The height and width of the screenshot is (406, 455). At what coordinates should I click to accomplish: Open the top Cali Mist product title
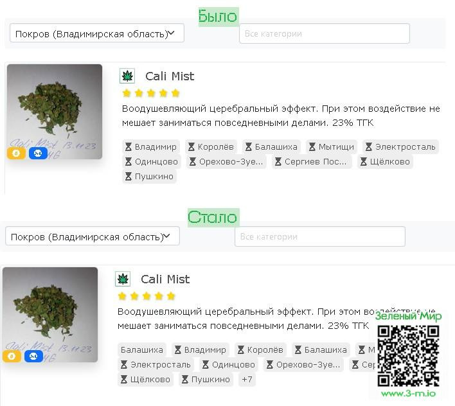click(170, 76)
